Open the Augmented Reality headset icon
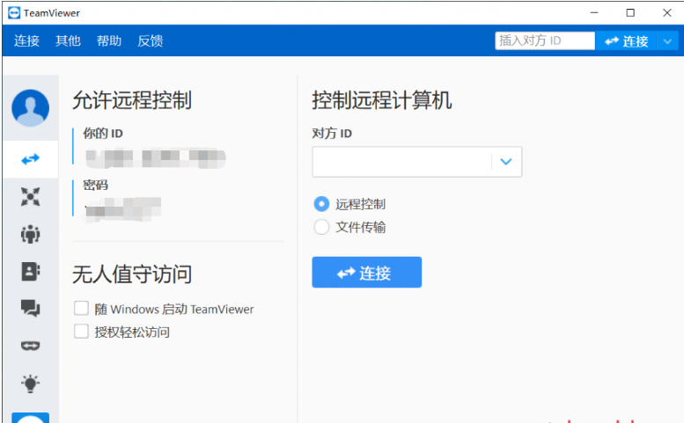 pyautogui.click(x=31, y=346)
